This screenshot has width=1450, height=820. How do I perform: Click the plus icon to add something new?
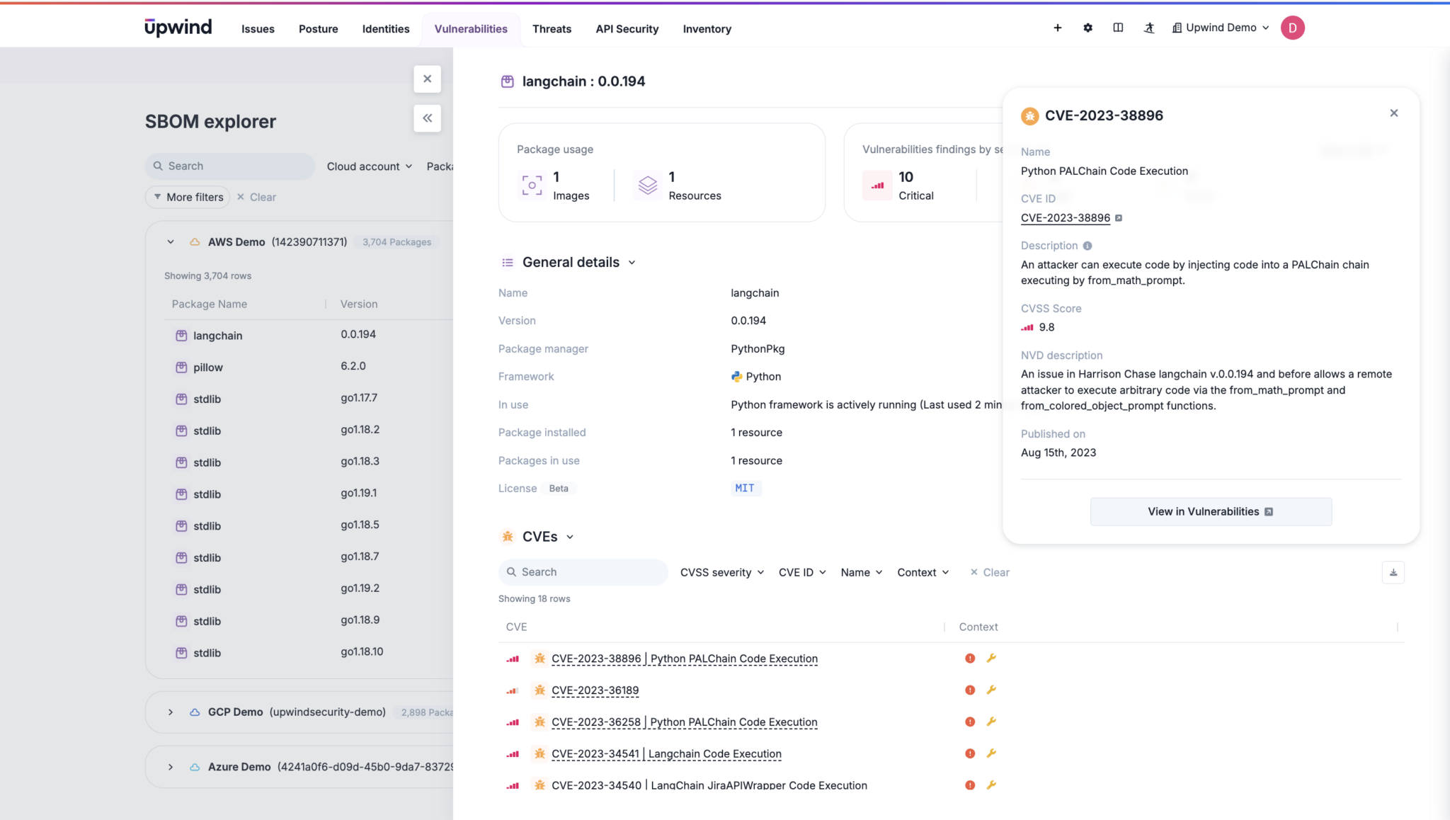[x=1057, y=28]
